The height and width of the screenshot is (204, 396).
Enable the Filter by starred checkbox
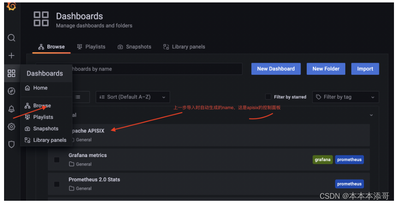pos(268,97)
